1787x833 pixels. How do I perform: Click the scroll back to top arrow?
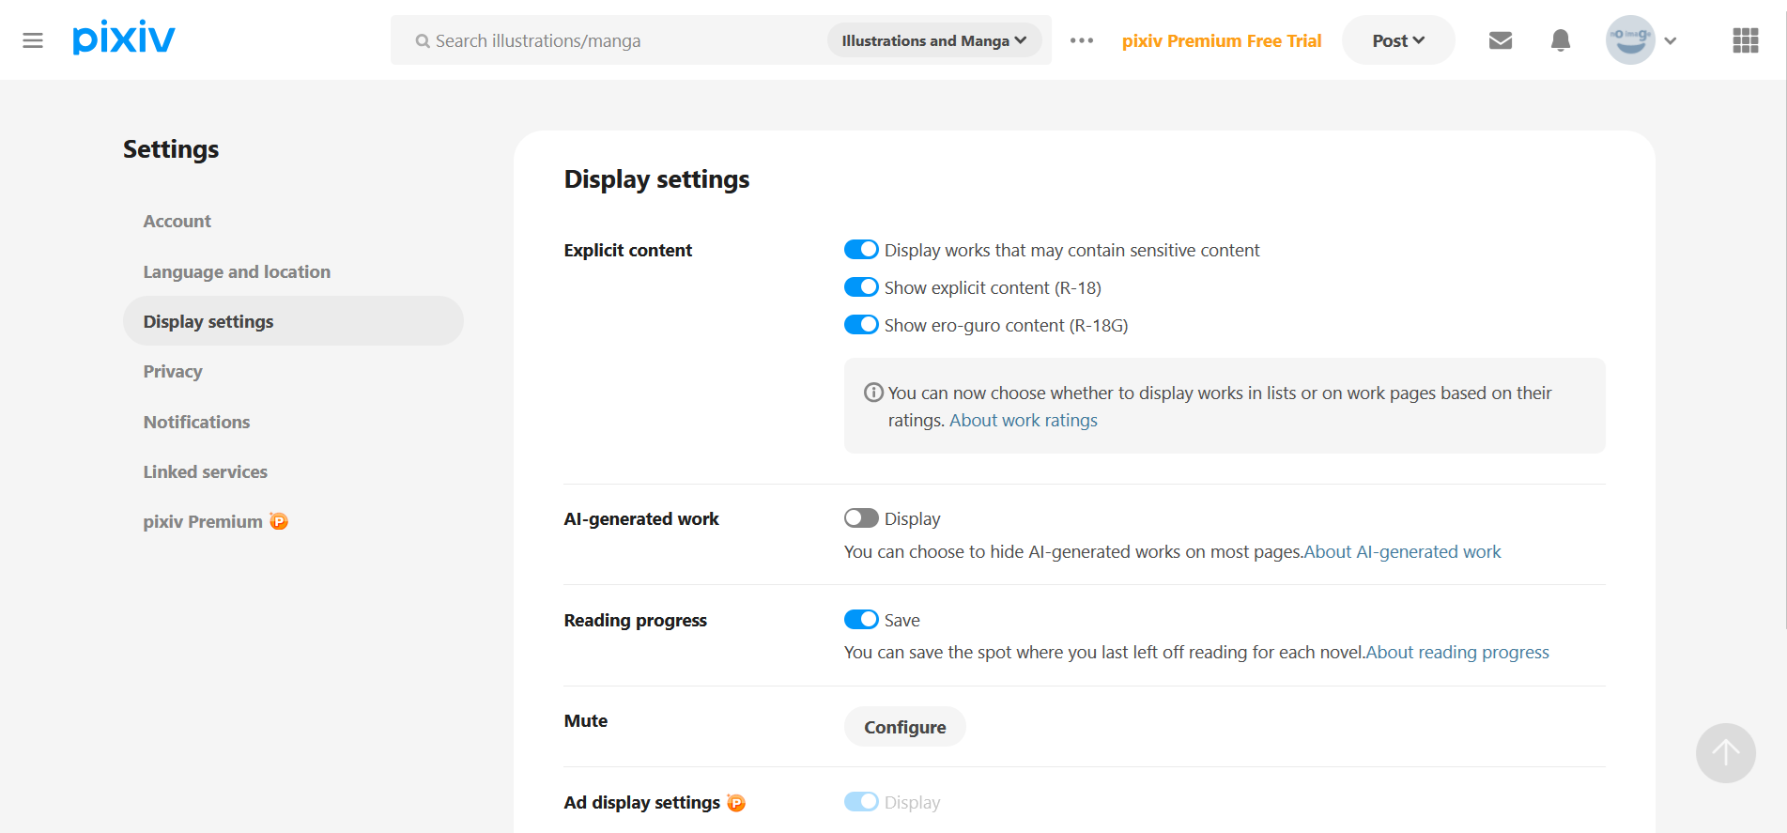(x=1726, y=753)
